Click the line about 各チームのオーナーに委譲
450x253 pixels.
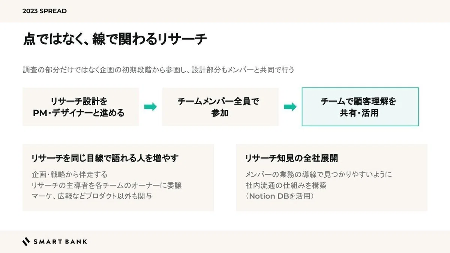107,186
